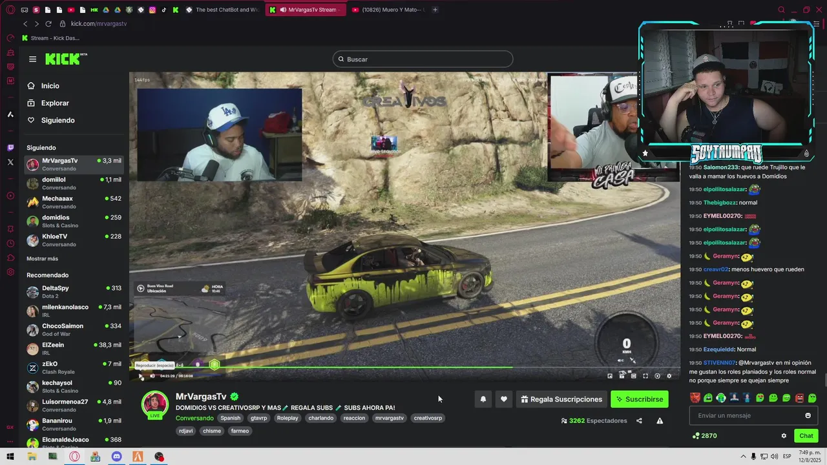827x465 pixels.
Task: Reload the page
Action: [48, 24]
